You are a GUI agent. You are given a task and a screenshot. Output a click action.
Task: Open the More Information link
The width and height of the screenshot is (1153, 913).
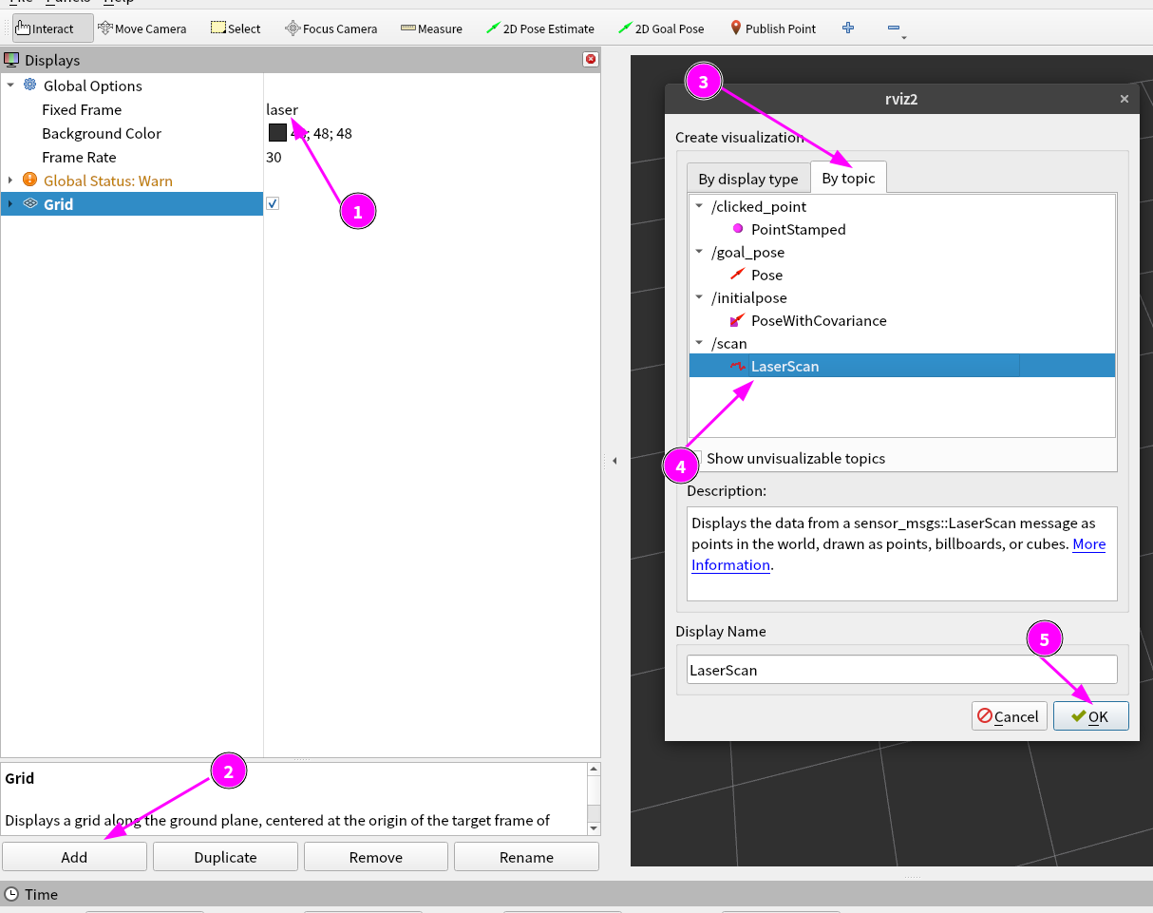tap(1088, 544)
